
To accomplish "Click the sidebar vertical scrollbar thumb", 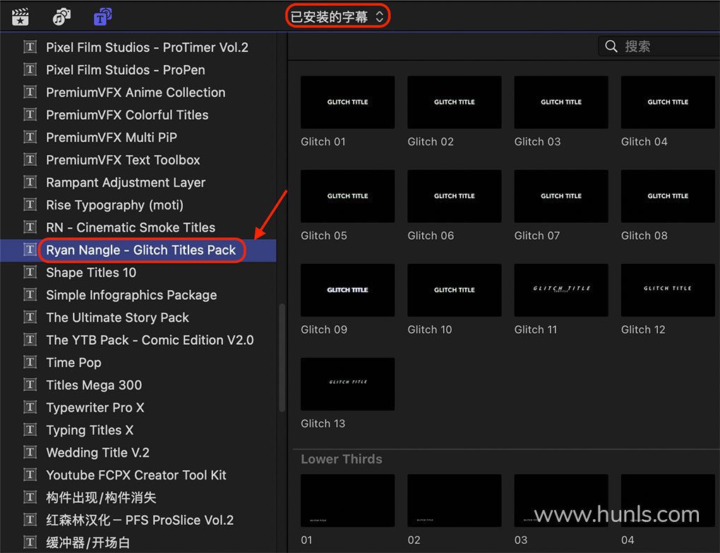I will [282, 358].
